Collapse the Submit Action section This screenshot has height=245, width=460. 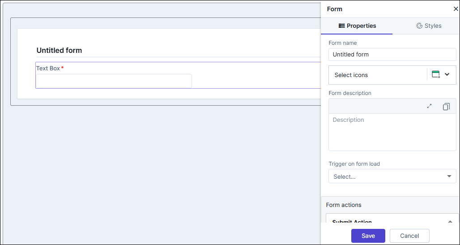(x=450, y=222)
